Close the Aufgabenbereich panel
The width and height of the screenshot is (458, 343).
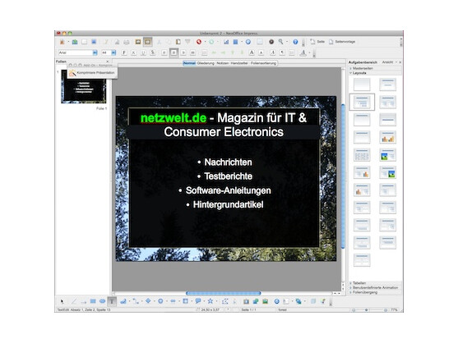400,62
